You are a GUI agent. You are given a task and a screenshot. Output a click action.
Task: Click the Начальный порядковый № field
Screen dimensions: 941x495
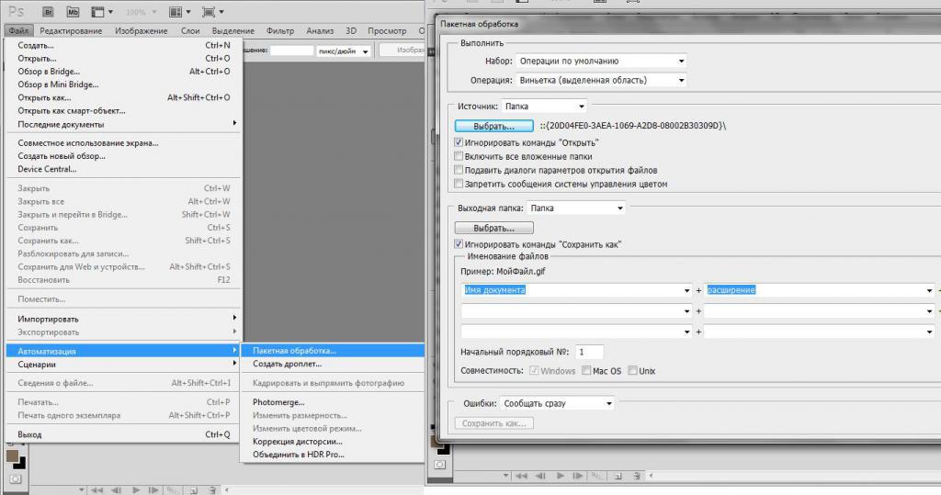(589, 352)
